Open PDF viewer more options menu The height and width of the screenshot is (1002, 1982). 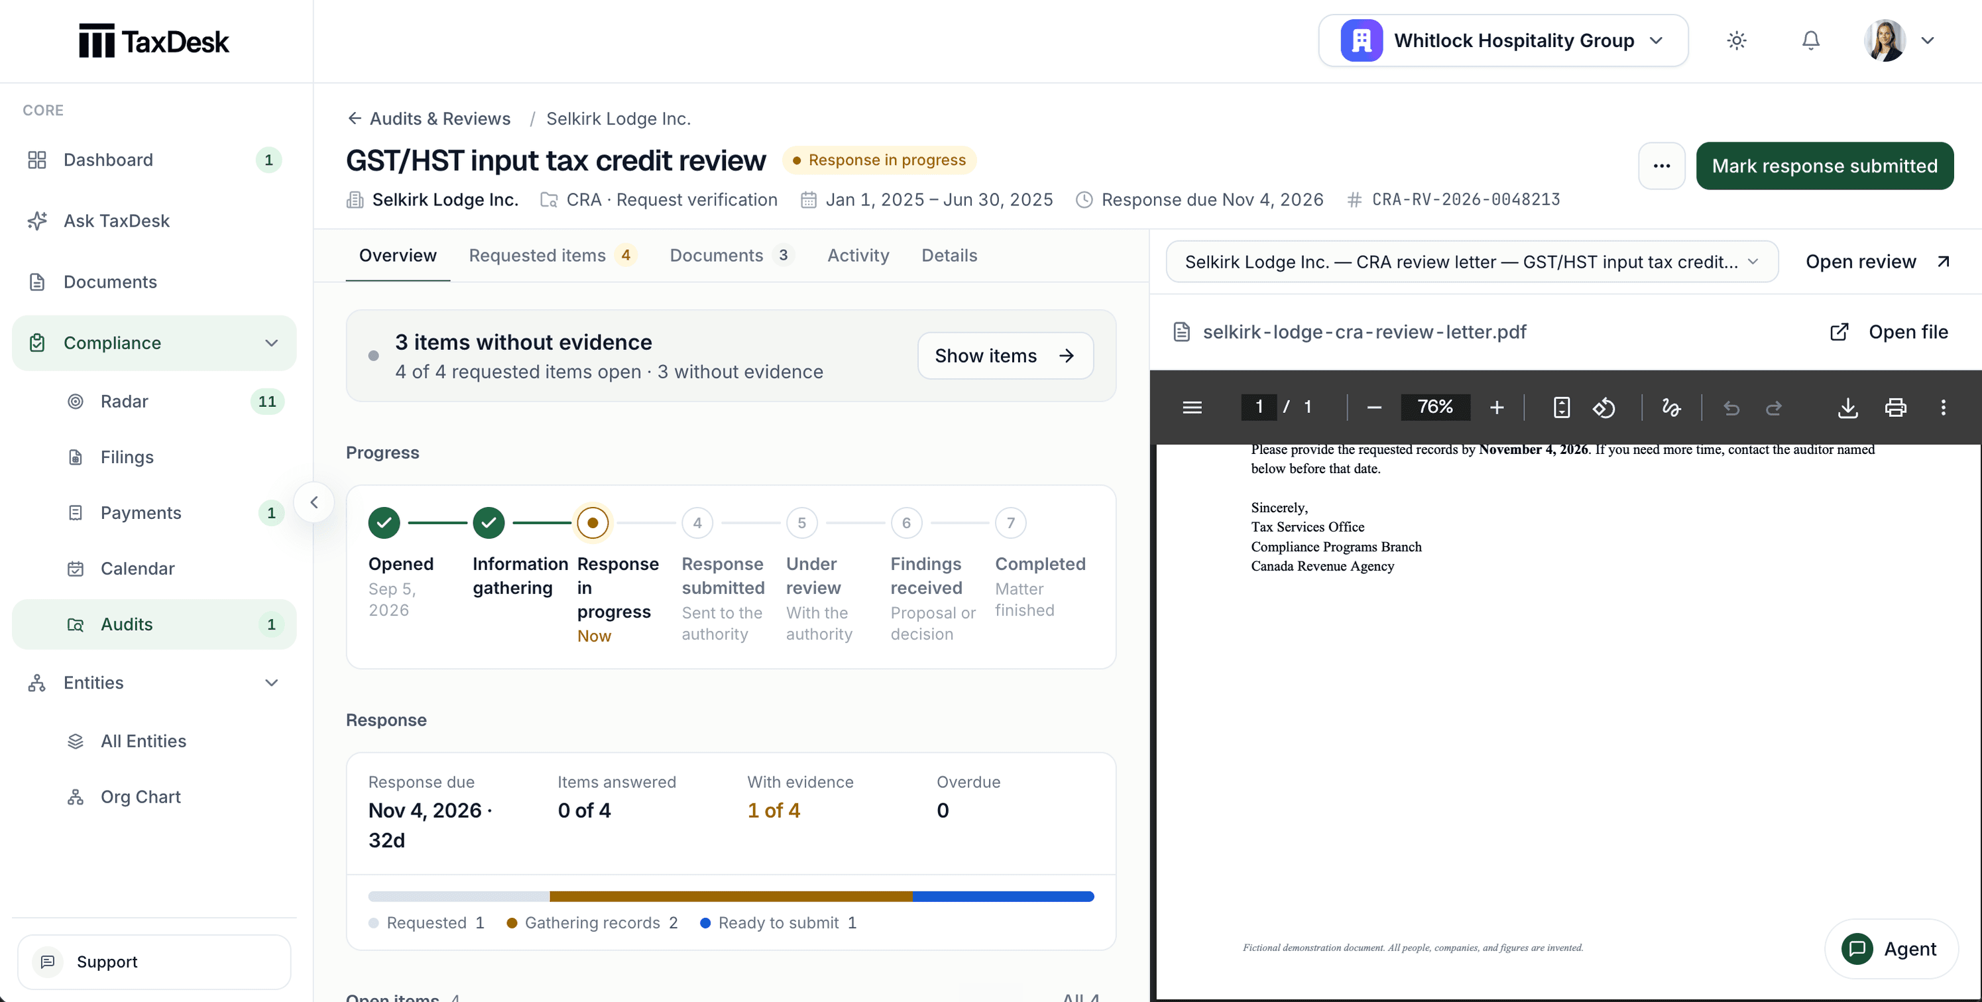(1943, 408)
